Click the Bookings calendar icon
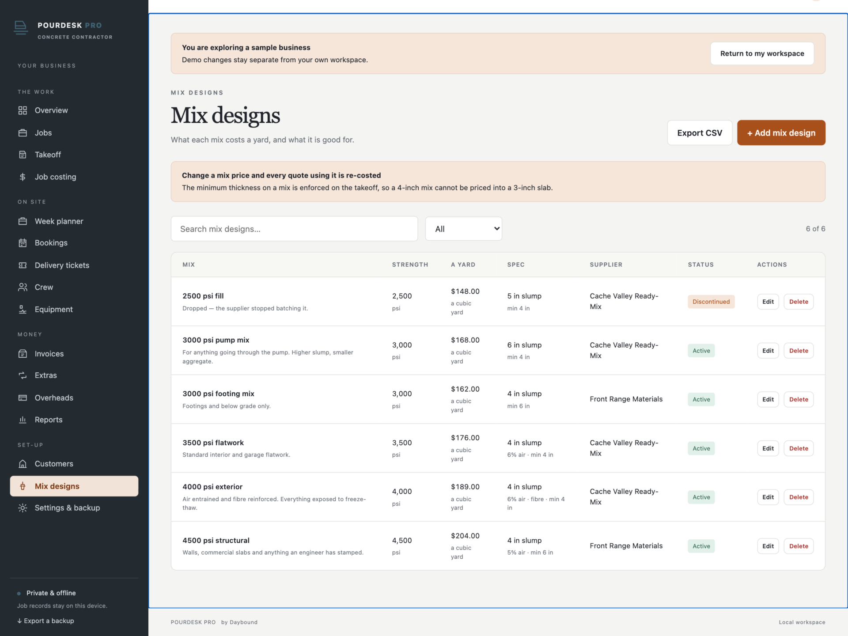 23,243
